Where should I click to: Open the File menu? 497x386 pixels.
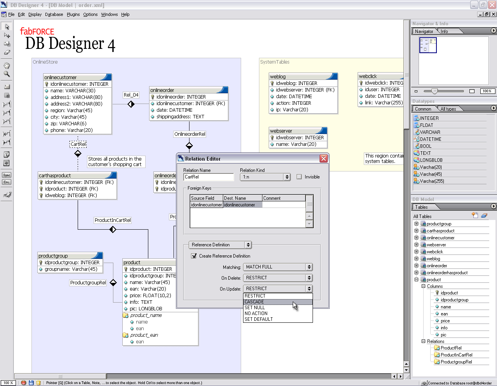(11, 14)
